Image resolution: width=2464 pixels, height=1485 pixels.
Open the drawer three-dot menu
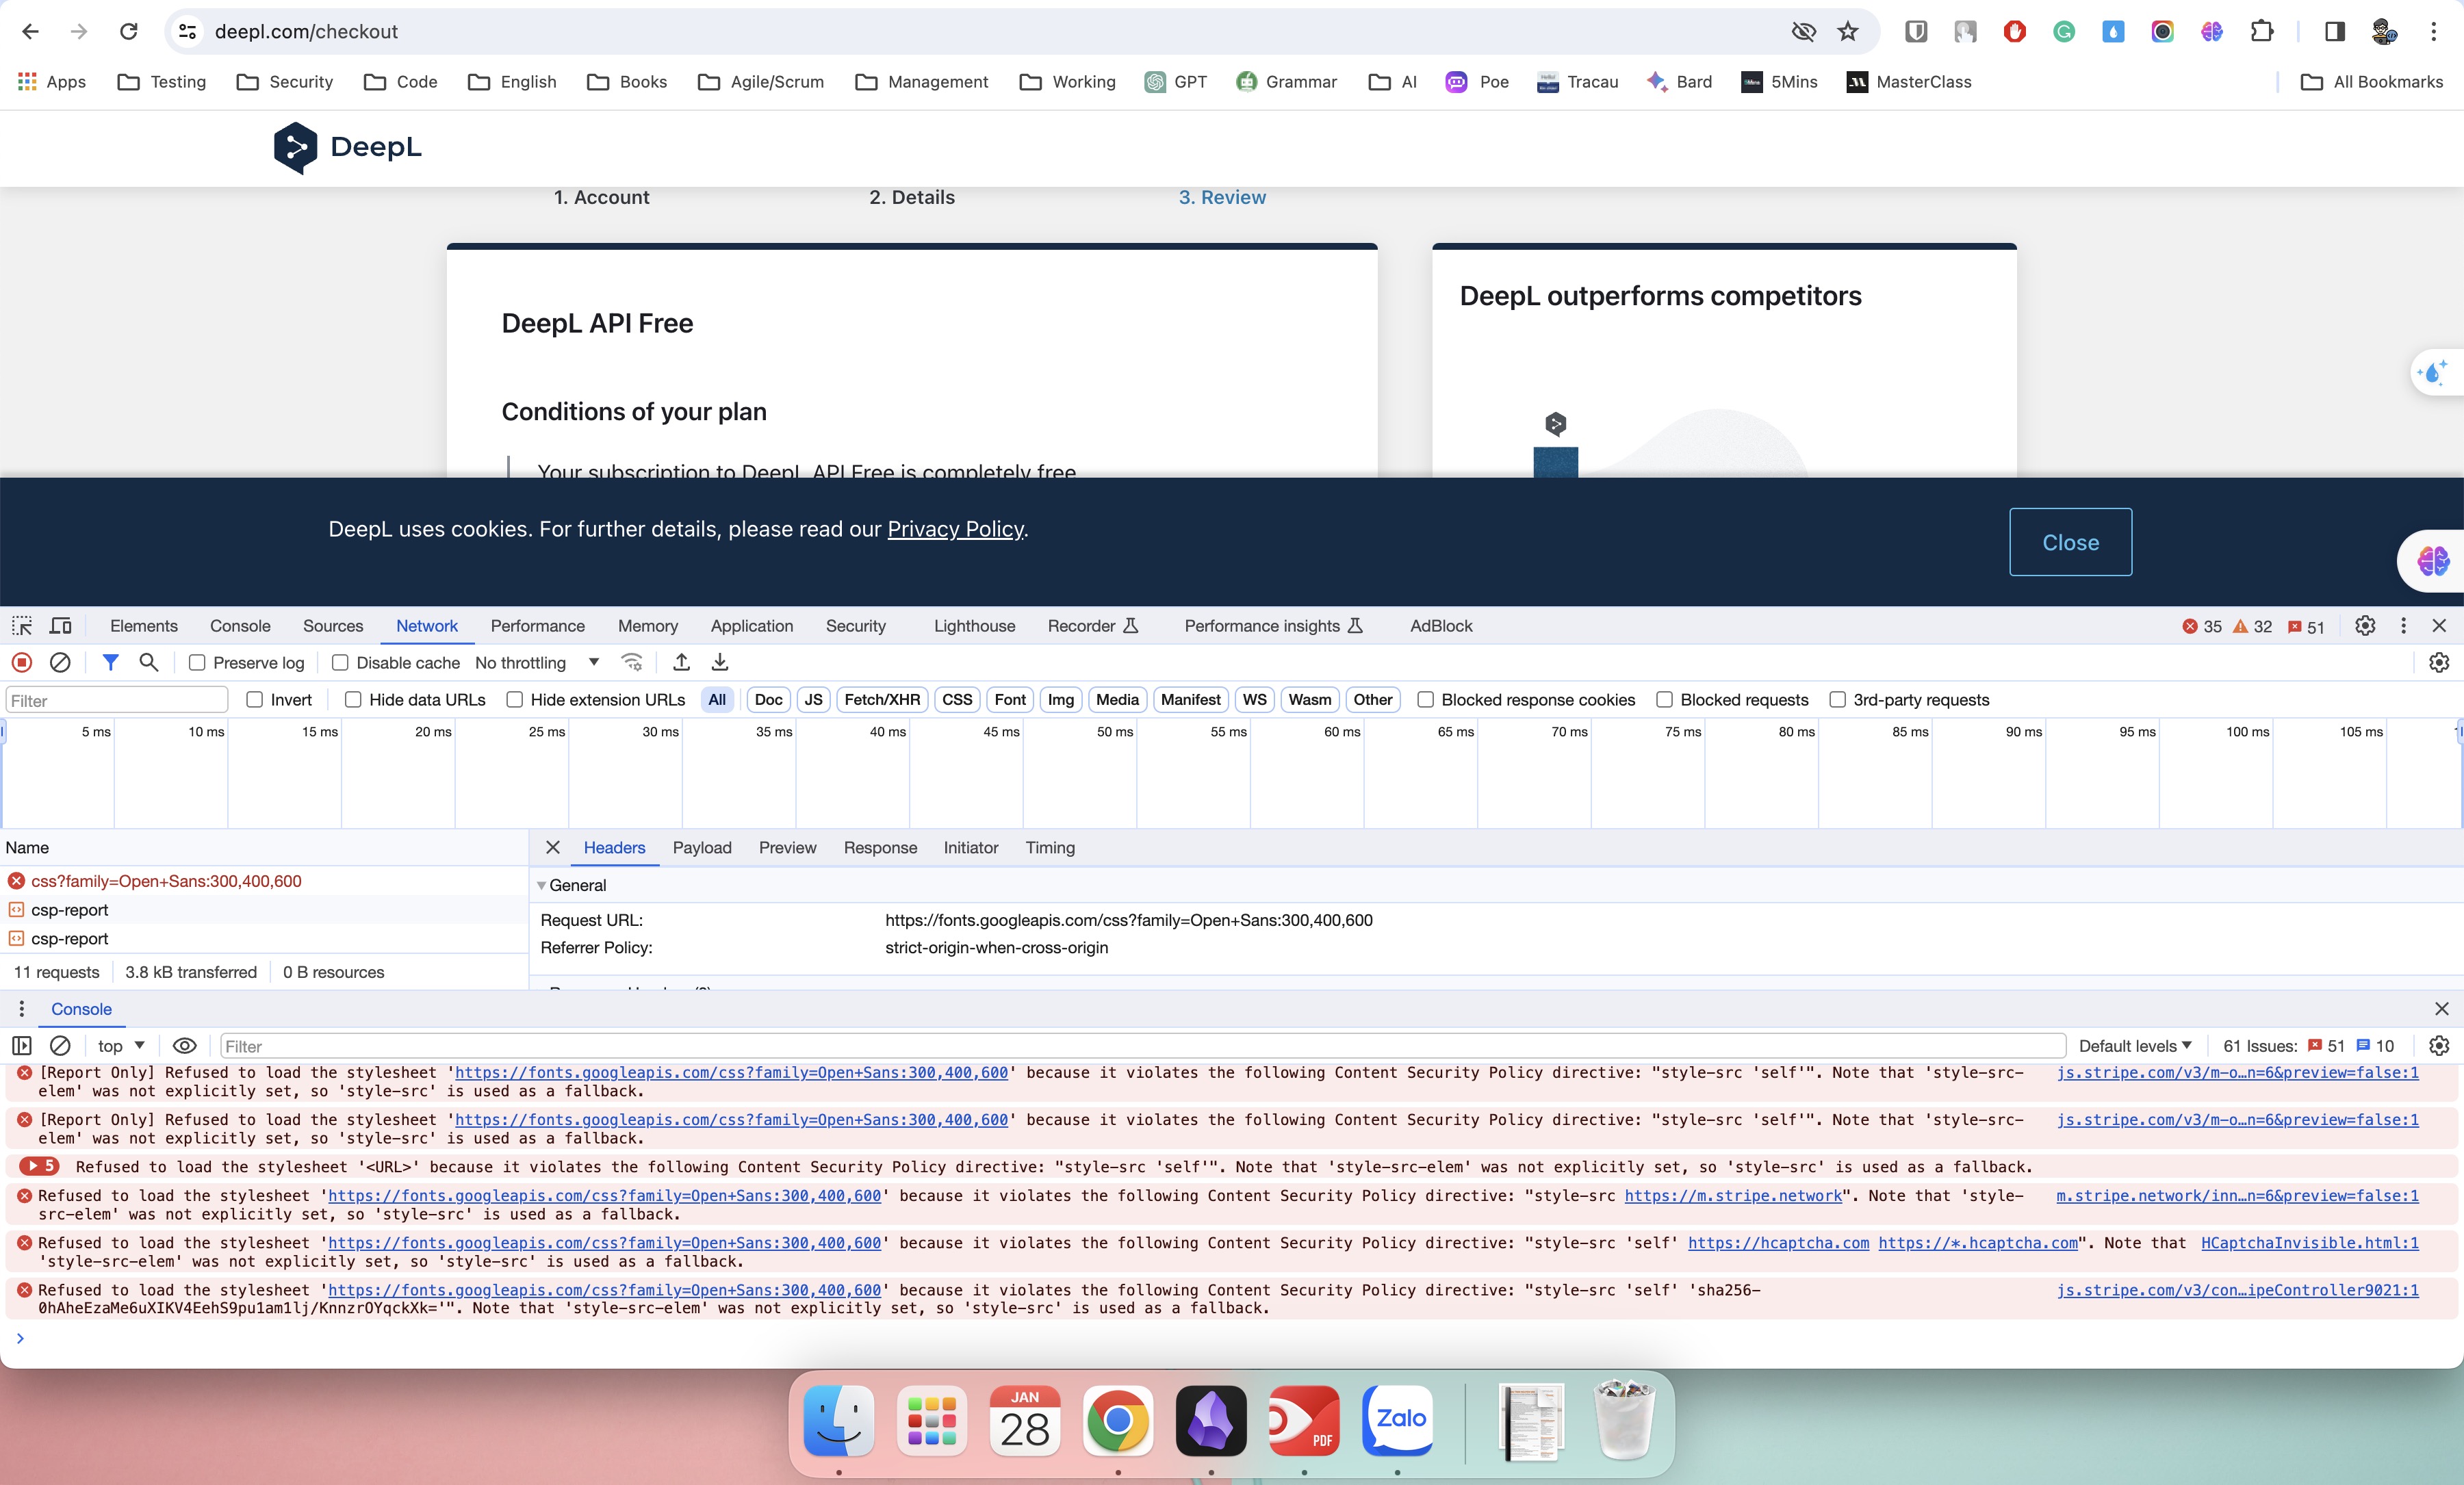pyautogui.click(x=22, y=1009)
